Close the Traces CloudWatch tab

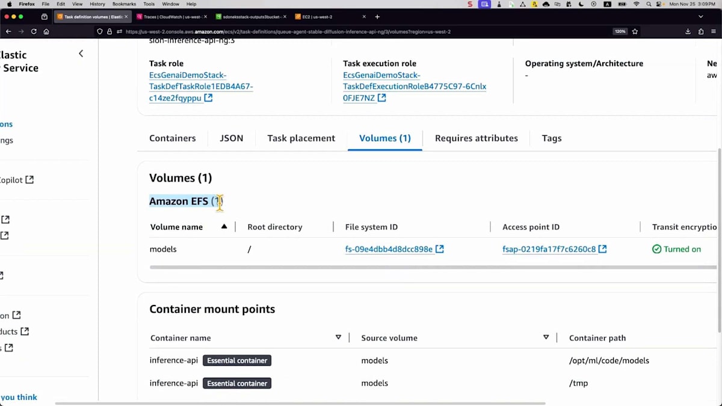point(205,17)
